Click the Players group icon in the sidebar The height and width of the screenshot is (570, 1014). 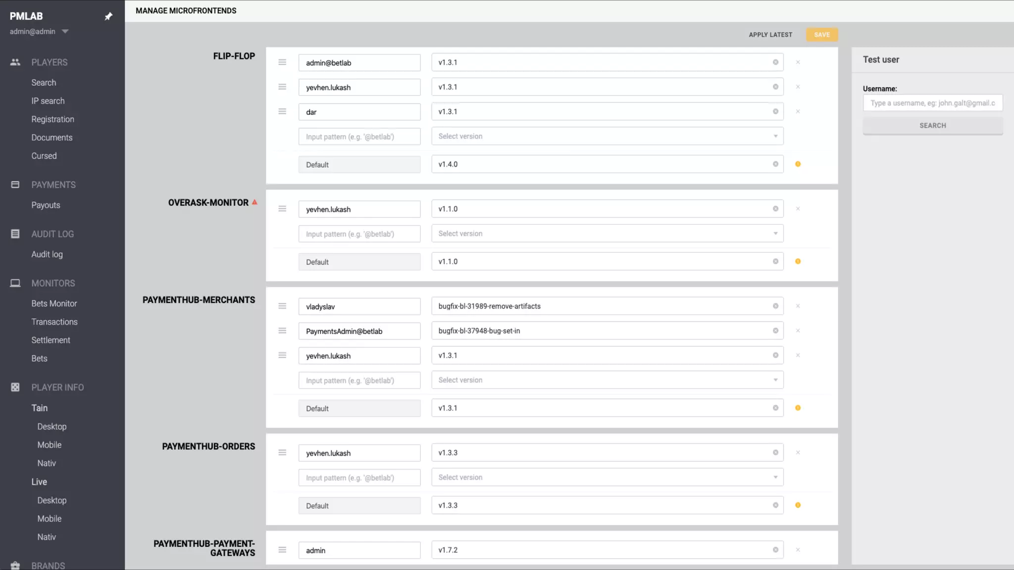coord(15,62)
